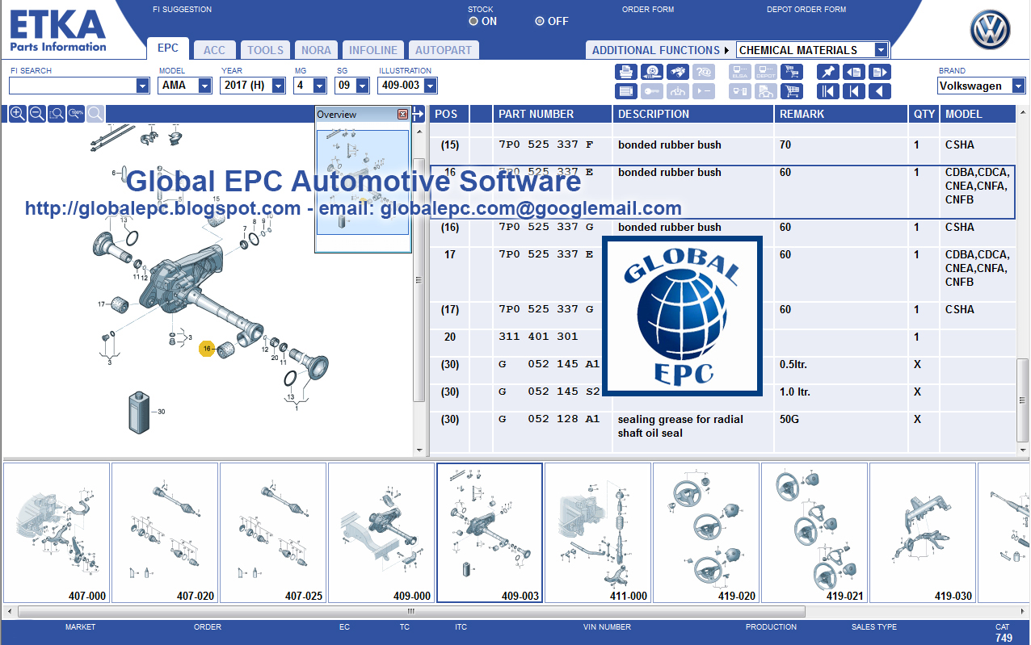Open the YEAR dropdown showing 2017 (H)

click(x=280, y=86)
